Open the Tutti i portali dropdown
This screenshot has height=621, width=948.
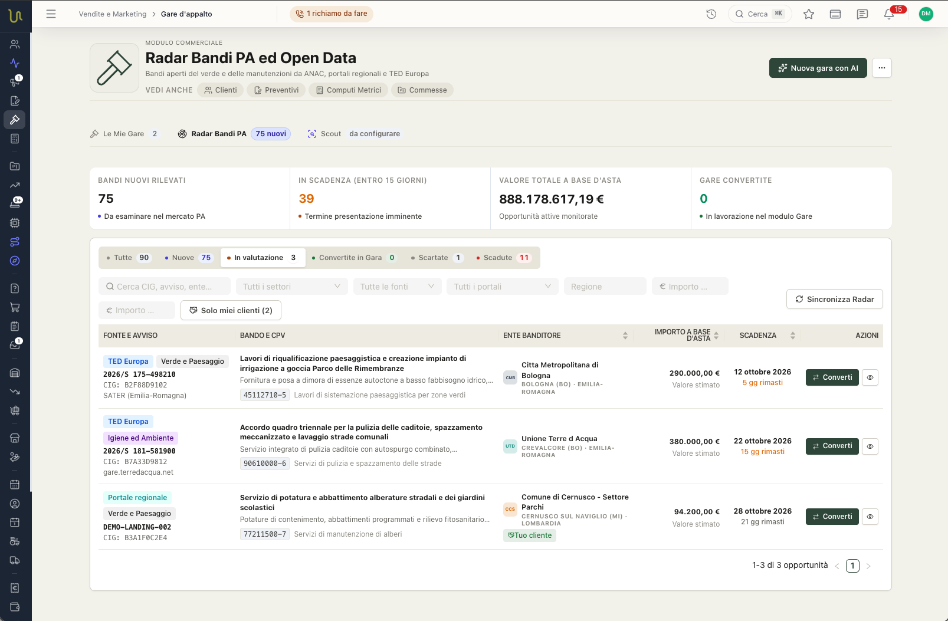click(502, 287)
